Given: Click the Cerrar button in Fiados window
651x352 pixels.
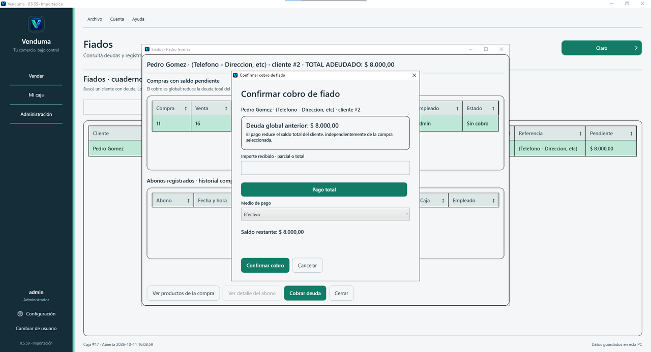Looking at the screenshot, I should (341, 293).
